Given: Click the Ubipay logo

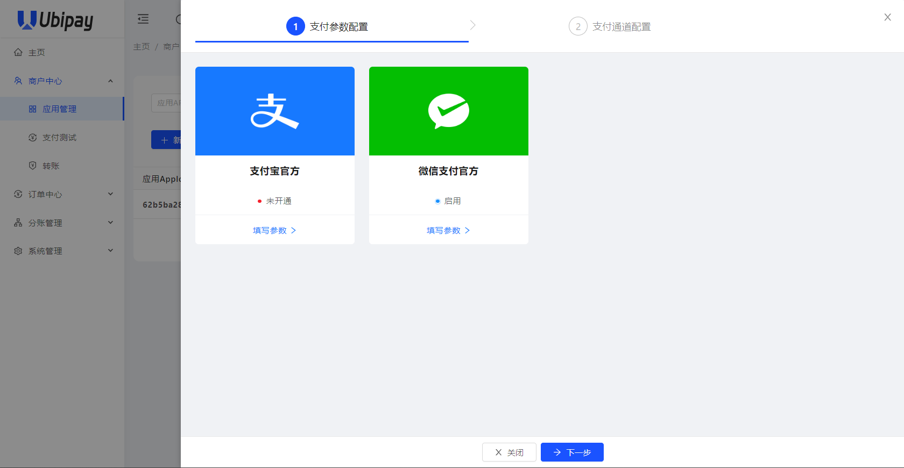Looking at the screenshot, I should coord(55,20).
